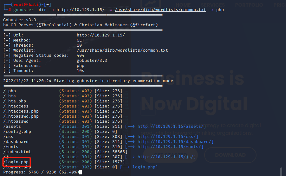Click the /fonts directory entry
This screenshot has width=286, height=176.
click(11, 147)
